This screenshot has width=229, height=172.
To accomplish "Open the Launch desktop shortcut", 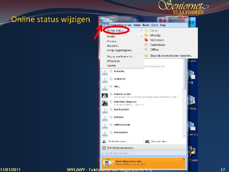I will click(193, 128).
